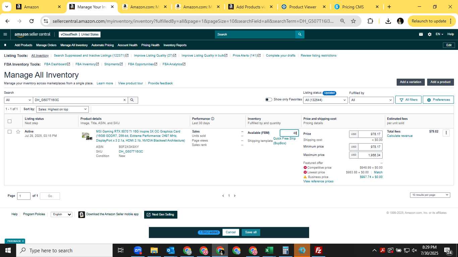
Task: Click the search magnifier button in header
Action: (300, 34)
